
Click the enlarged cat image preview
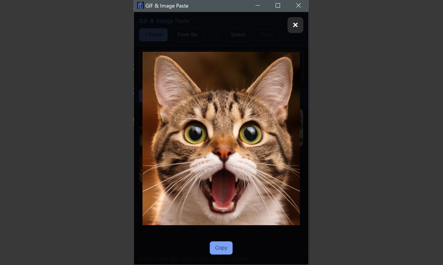click(x=221, y=138)
